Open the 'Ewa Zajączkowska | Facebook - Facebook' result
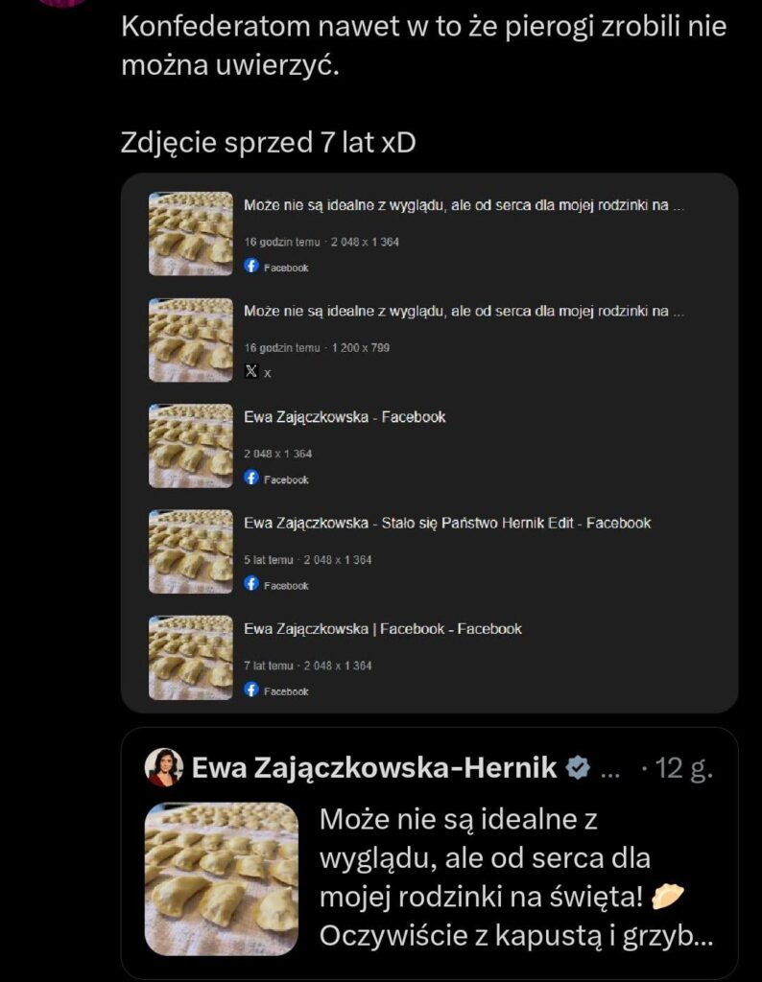Image resolution: width=762 pixels, height=982 pixels. [384, 628]
